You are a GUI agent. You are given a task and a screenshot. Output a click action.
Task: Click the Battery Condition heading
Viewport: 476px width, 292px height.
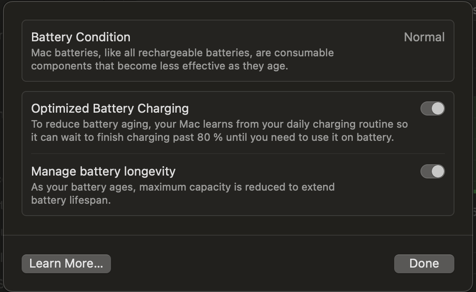[x=81, y=37]
